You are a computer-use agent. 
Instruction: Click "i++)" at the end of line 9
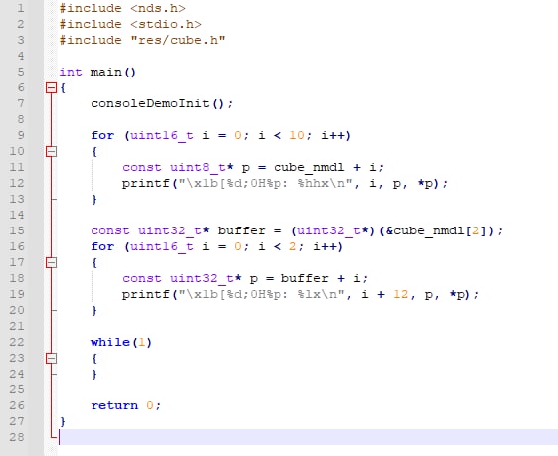click(x=336, y=135)
